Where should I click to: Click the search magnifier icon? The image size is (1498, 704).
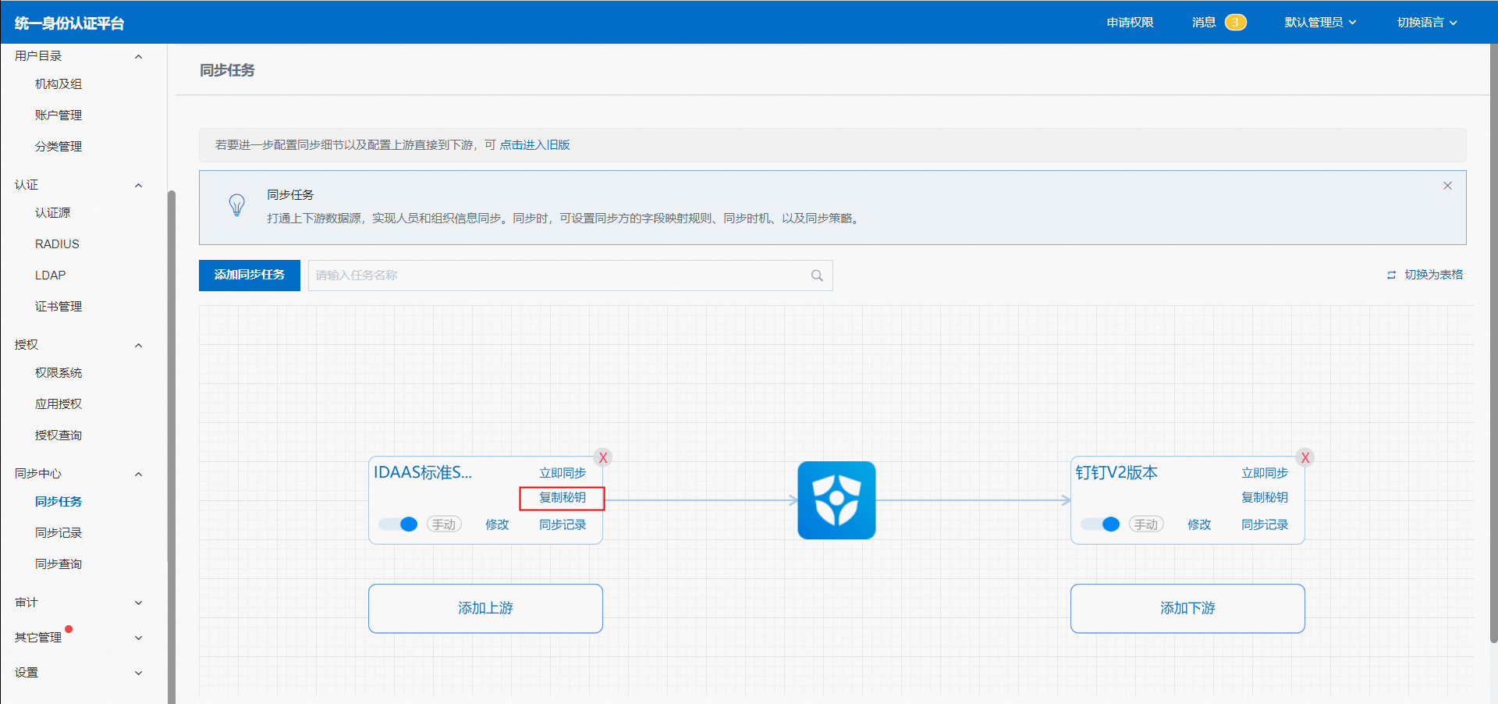point(817,276)
